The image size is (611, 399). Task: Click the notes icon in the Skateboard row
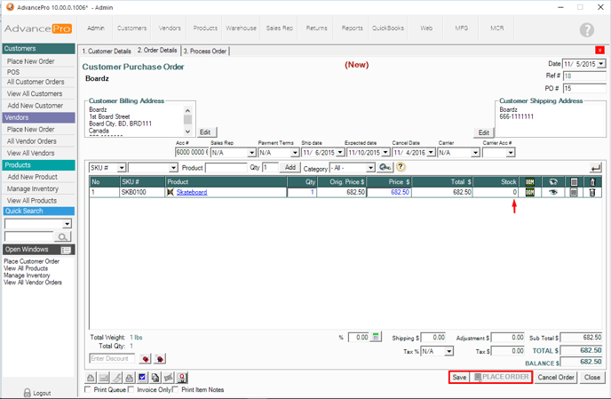coord(574,192)
